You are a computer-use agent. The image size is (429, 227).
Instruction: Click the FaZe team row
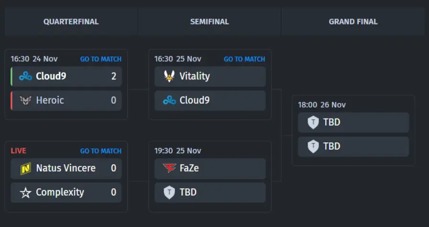(x=210, y=168)
